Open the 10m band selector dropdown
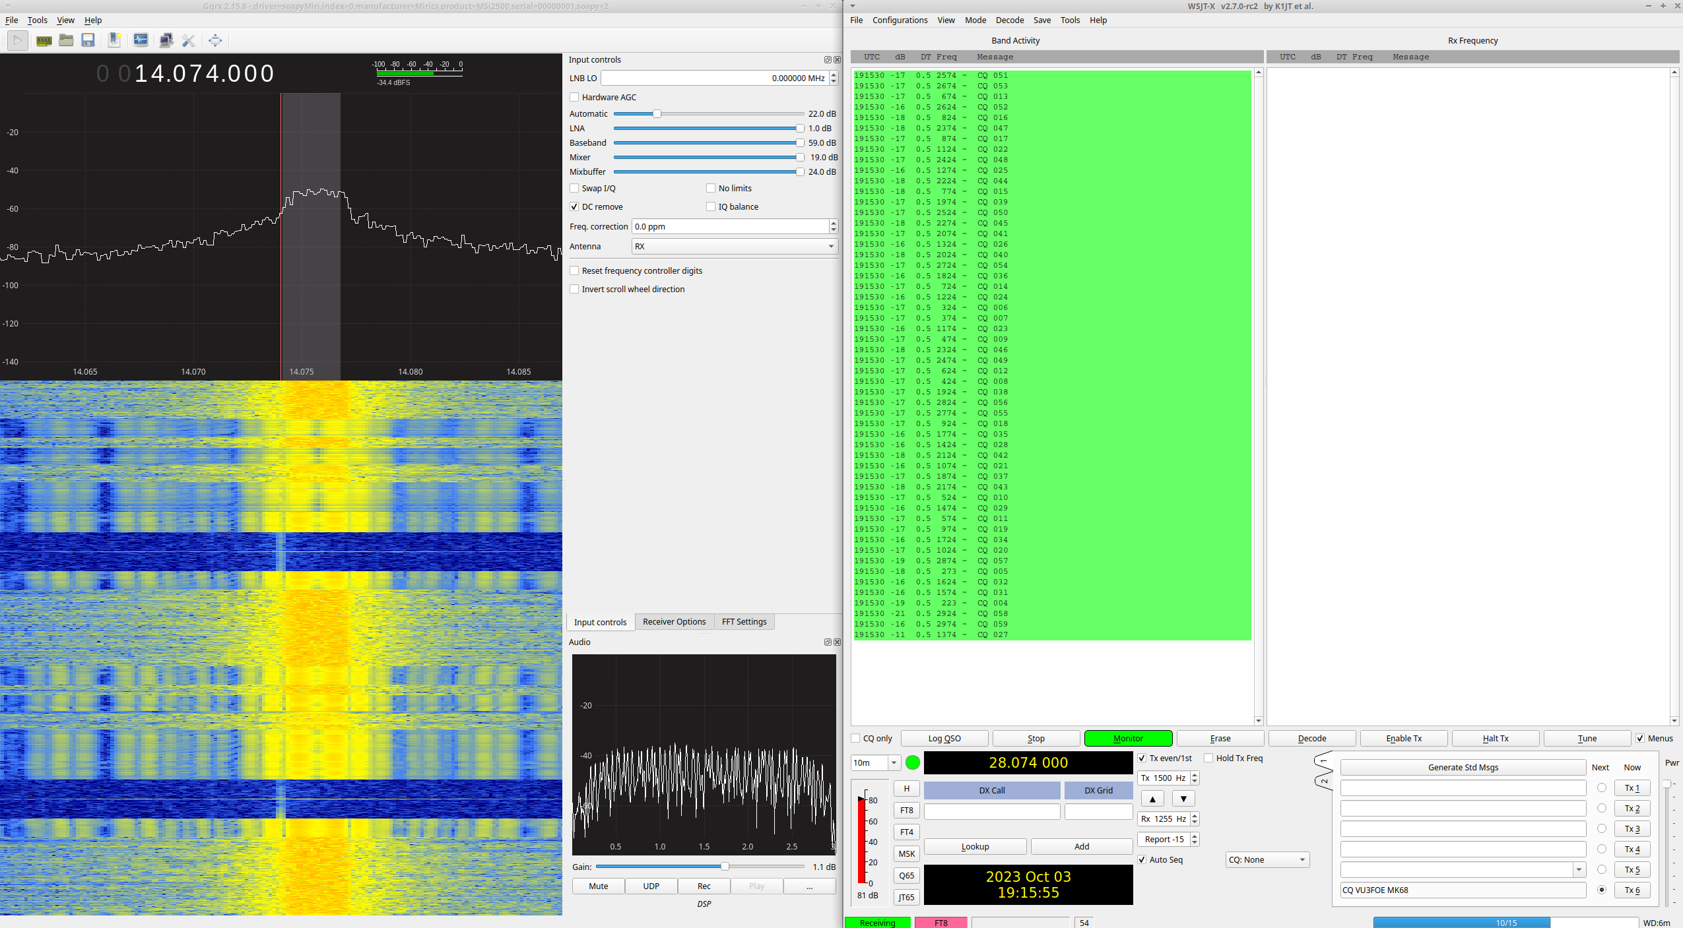The image size is (1683, 928). pyautogui.click(x=874, y=762)
